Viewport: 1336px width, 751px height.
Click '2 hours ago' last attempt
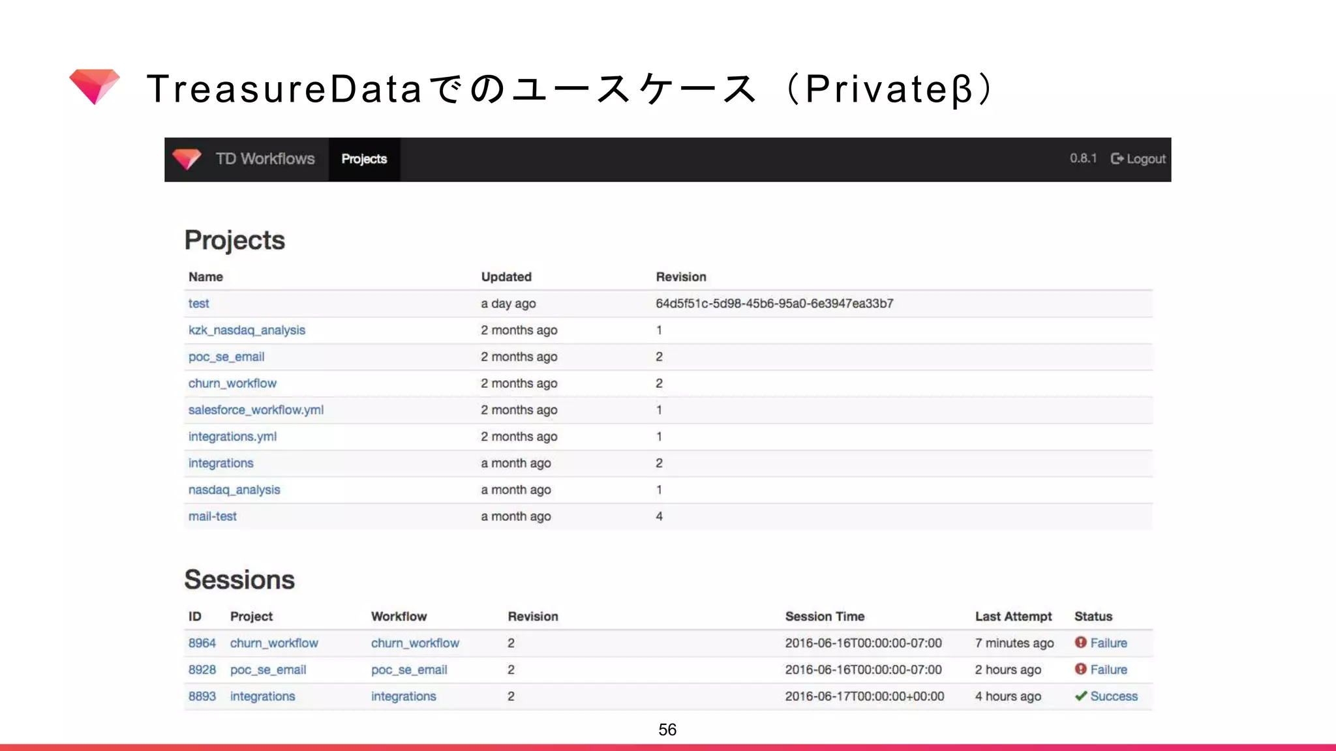(1008, 670)
